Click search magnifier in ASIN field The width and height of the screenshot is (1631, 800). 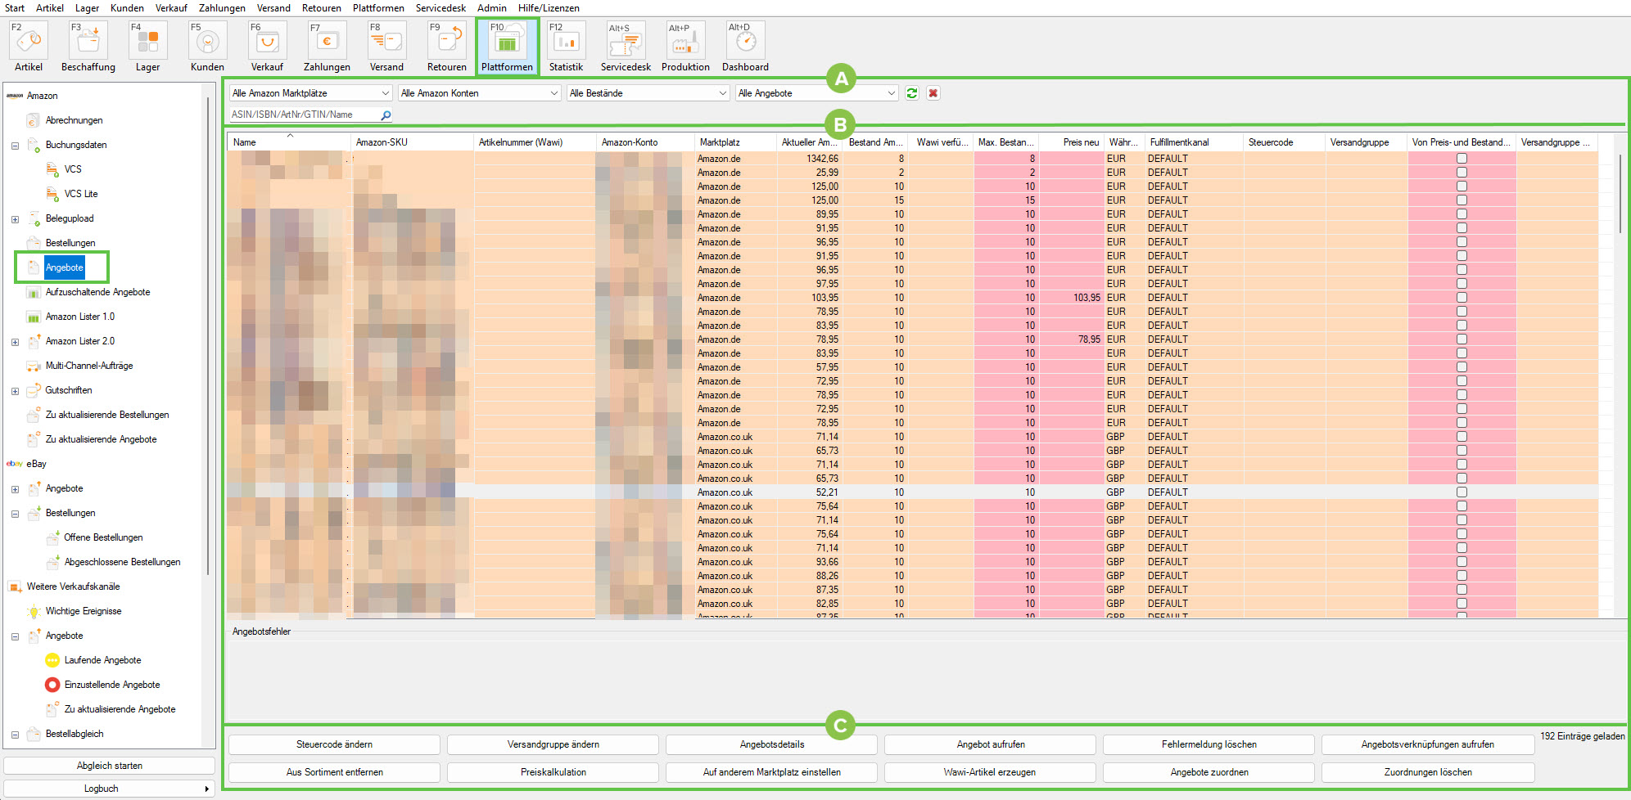coord(386,115)
